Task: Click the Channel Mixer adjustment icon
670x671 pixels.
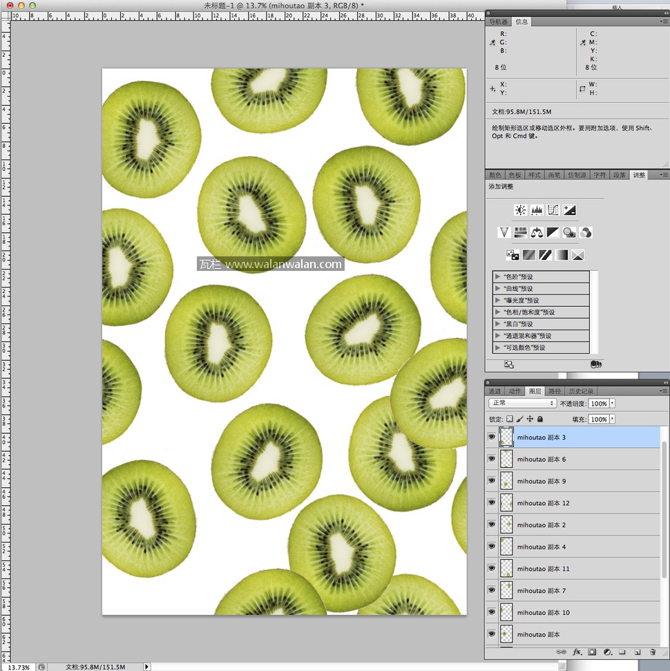Action: coord(586,233)
